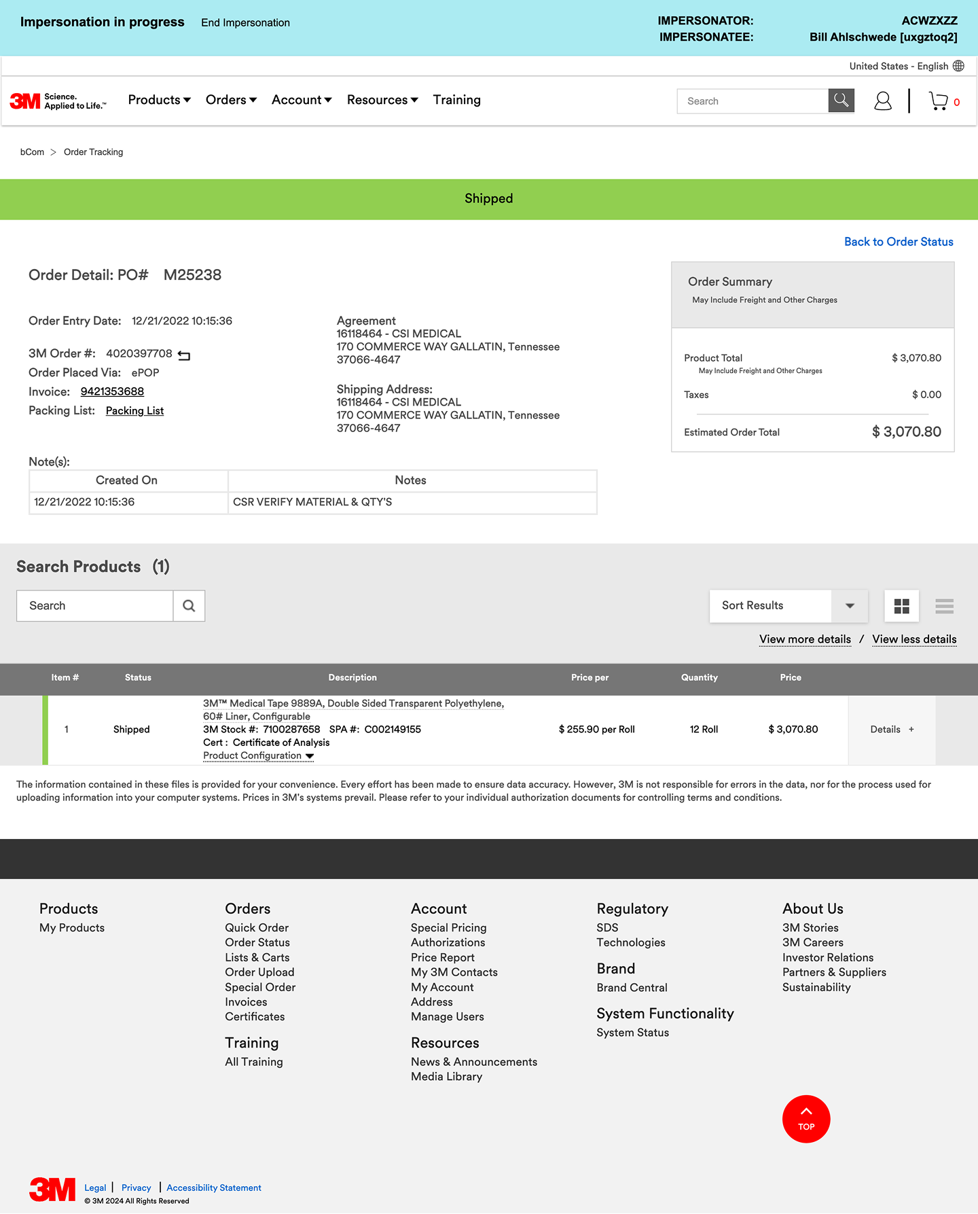978x1214 pixels.
Task: Open Order Upload footer link
Action: coord(259,973)
